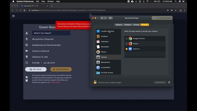Image resolution: width=197 pixels, height=111 pixels.
Task: Click the lock icon to make changes
Action: click(95, 82)
